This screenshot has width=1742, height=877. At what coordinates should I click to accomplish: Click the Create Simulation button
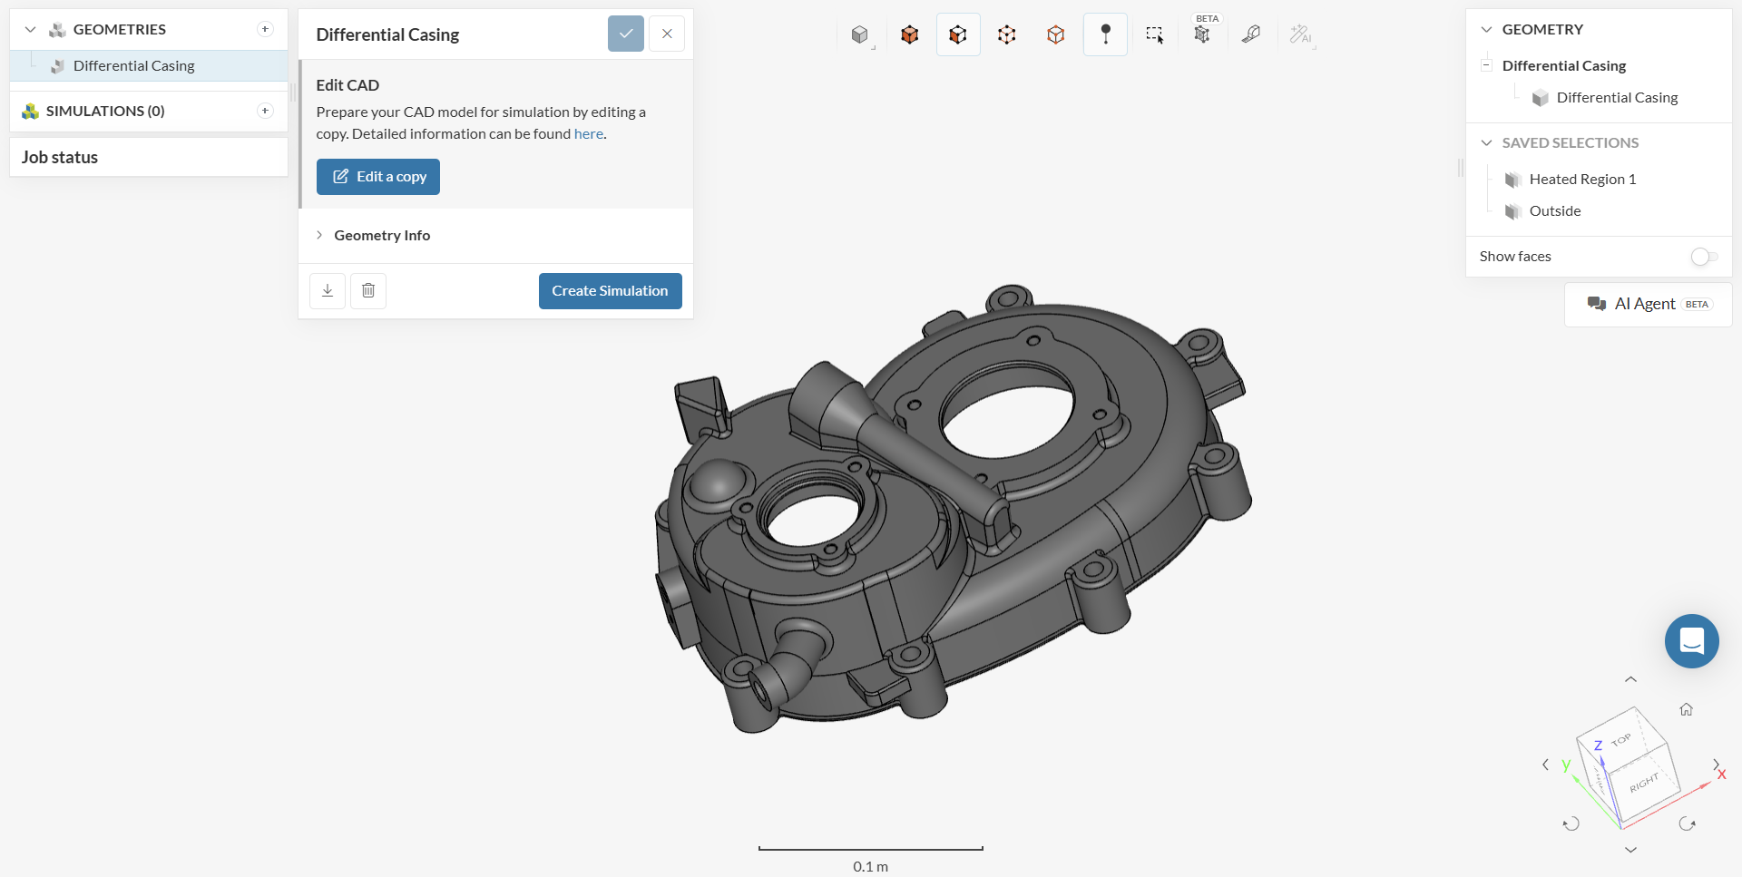point(610,291)
